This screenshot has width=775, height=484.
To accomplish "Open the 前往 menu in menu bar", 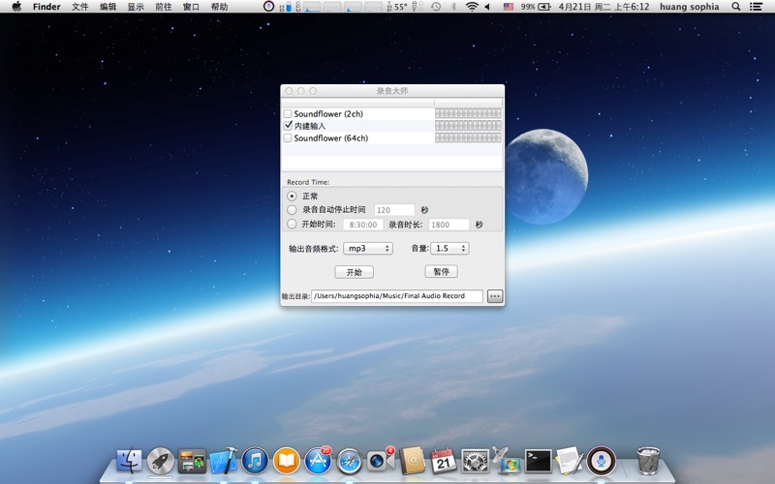I will tap(164, 7).
